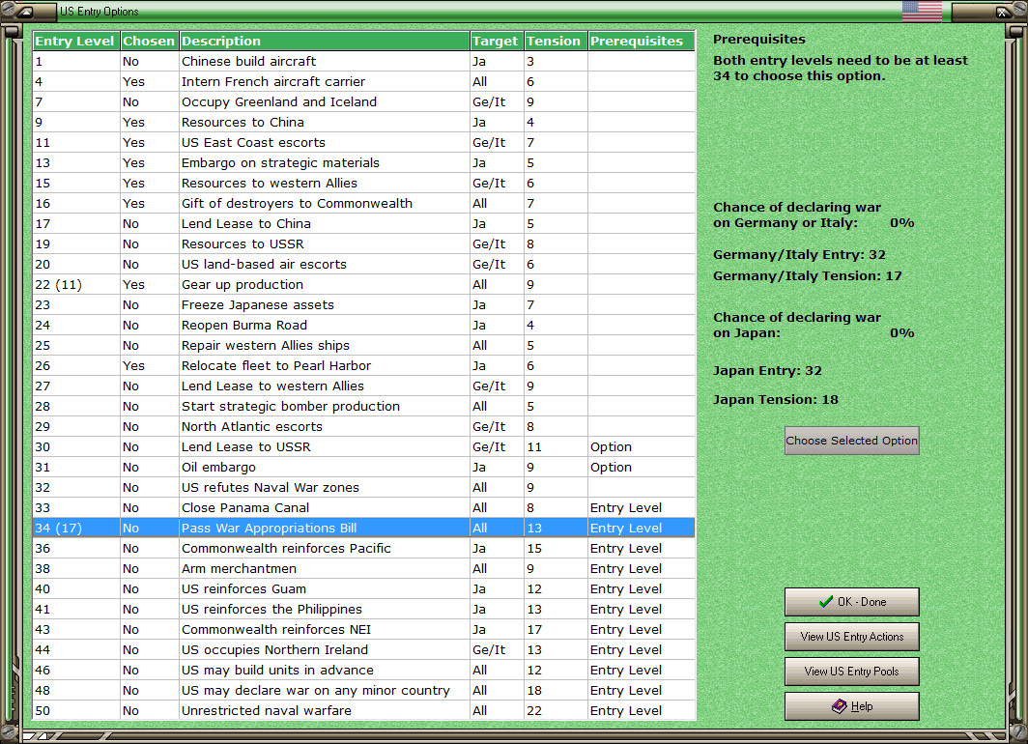Select US land-based air escorts row
The height and width of the screenshot is (744, 1028).
pyautogui.click(x=364, y=264)
